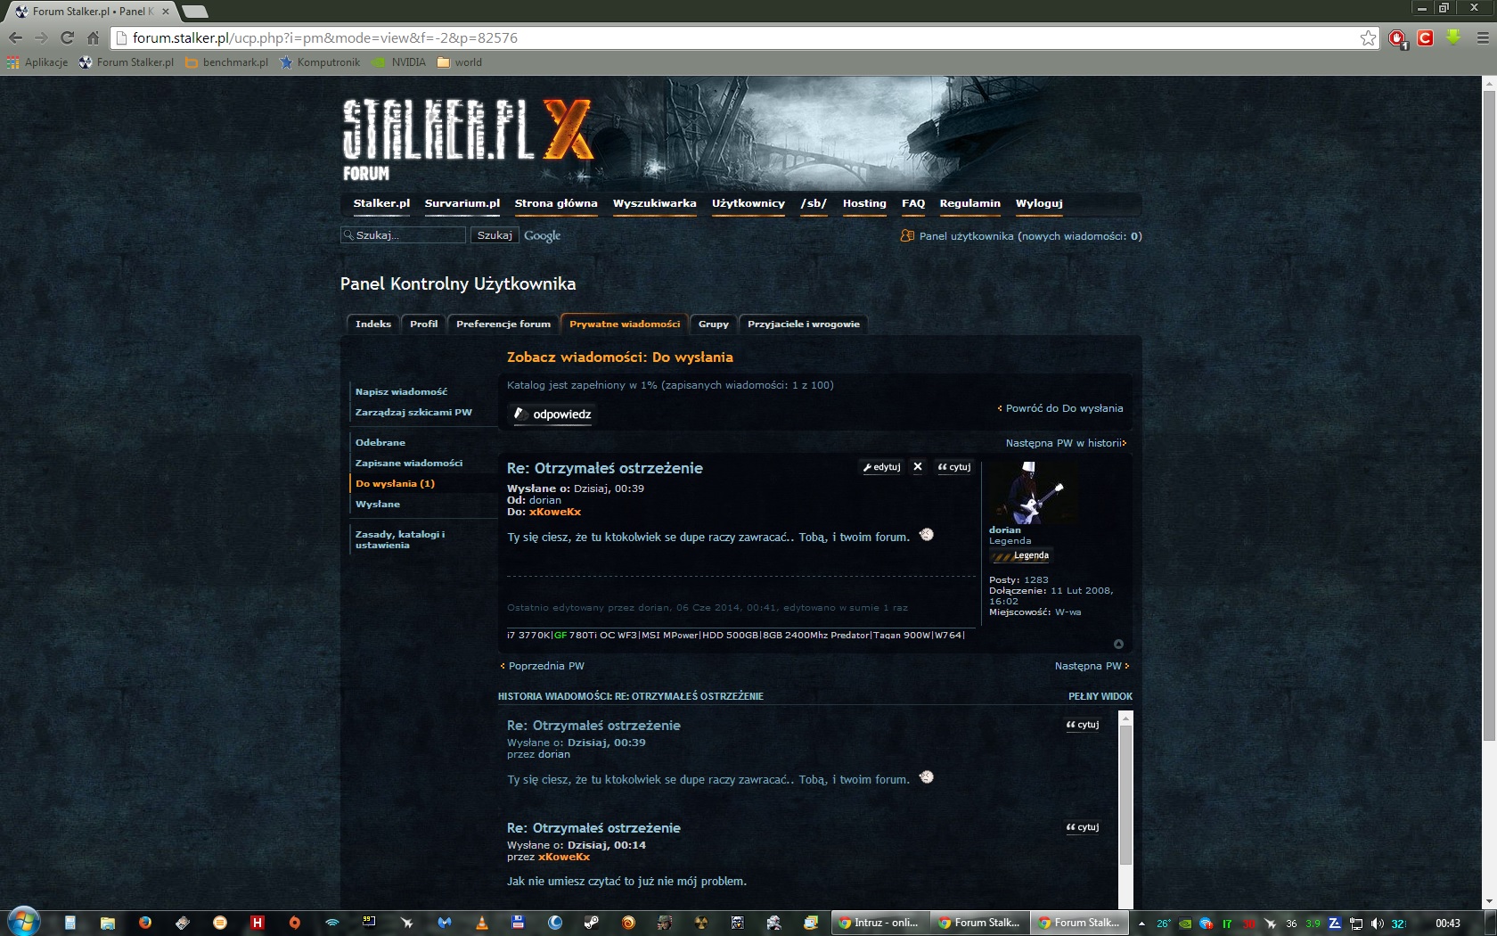This screenshot has height=936, width=1497.
Task: Click PEŁNY WIDOK link
Action: (1100, 697)
